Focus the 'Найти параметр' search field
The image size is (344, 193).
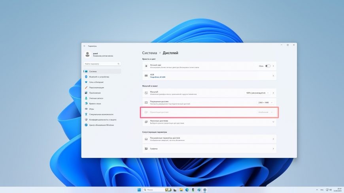click(x=102, y=64)
